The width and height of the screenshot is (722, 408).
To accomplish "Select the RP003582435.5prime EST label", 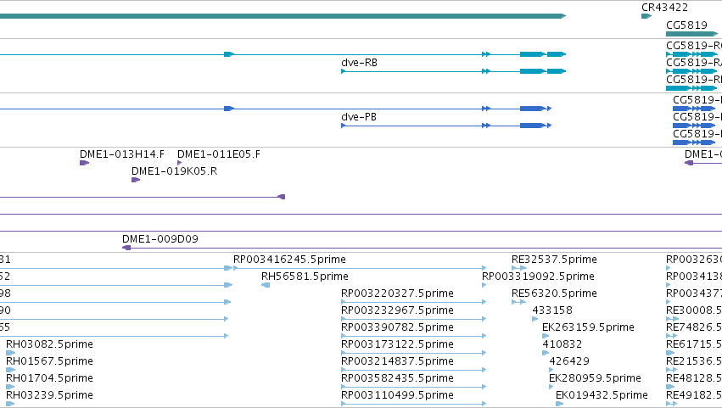I will (397, 378).
